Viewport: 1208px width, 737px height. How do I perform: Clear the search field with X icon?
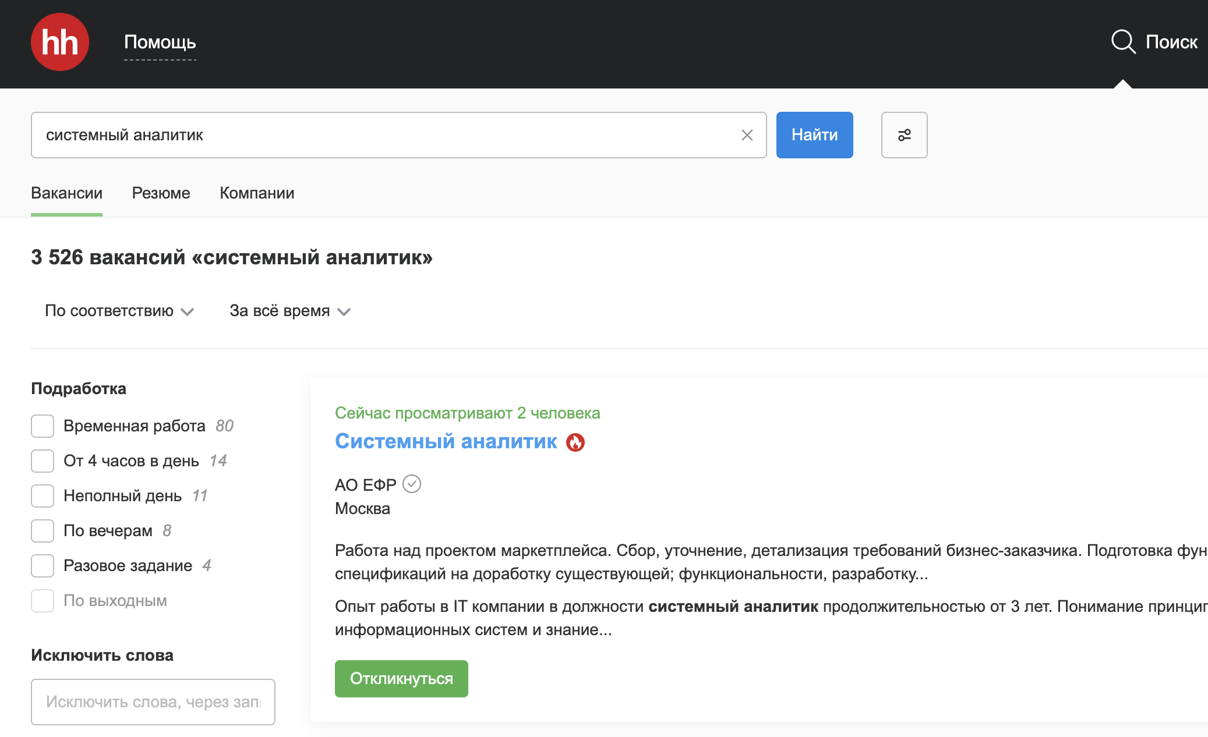click(x=747, y=135)
